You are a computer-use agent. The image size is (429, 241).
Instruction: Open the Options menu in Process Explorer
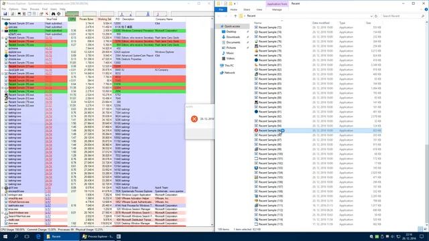(13, 9)
